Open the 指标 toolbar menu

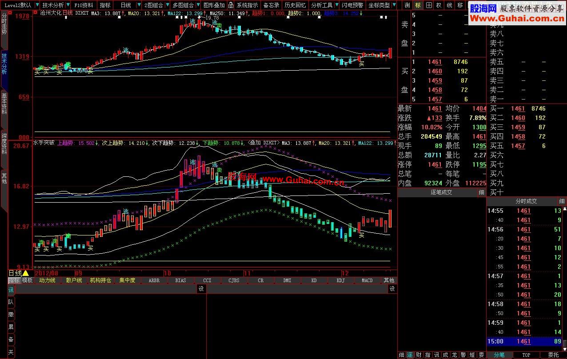[x=105, y=5]
